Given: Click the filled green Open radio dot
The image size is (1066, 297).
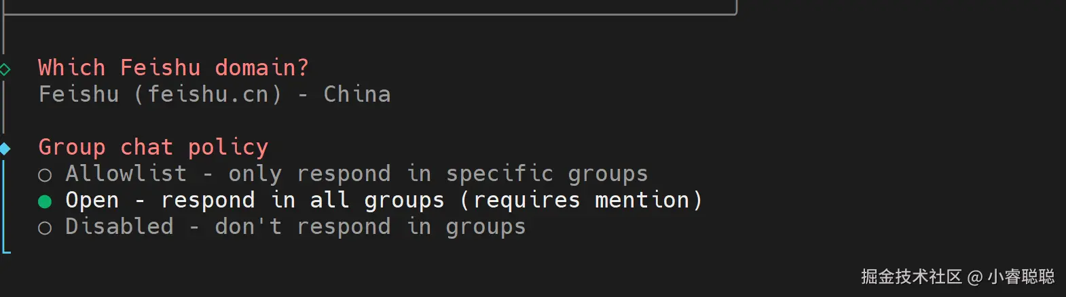Looking at the screenshot, I should (45, 201).
